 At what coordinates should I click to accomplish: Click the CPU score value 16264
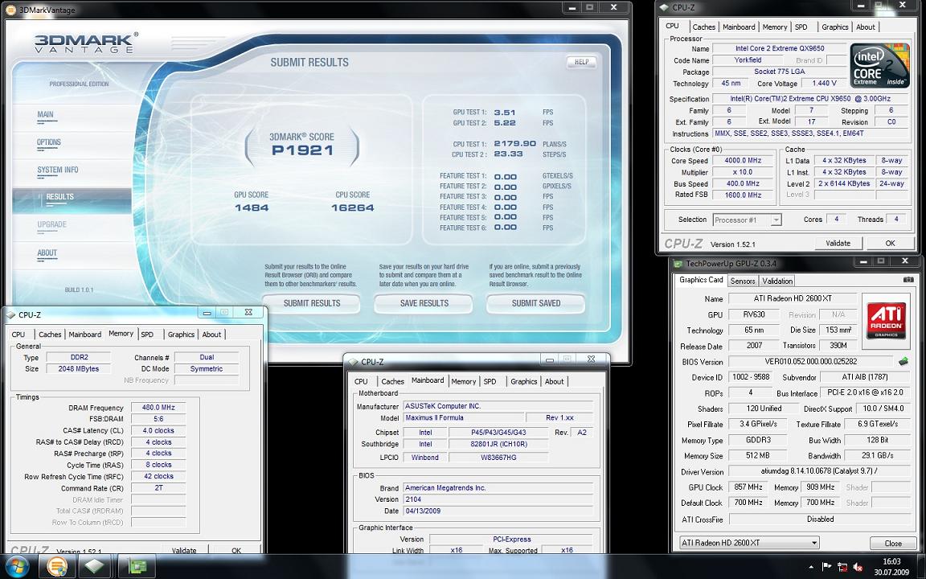pyautogui.click(x=353, y=207)
